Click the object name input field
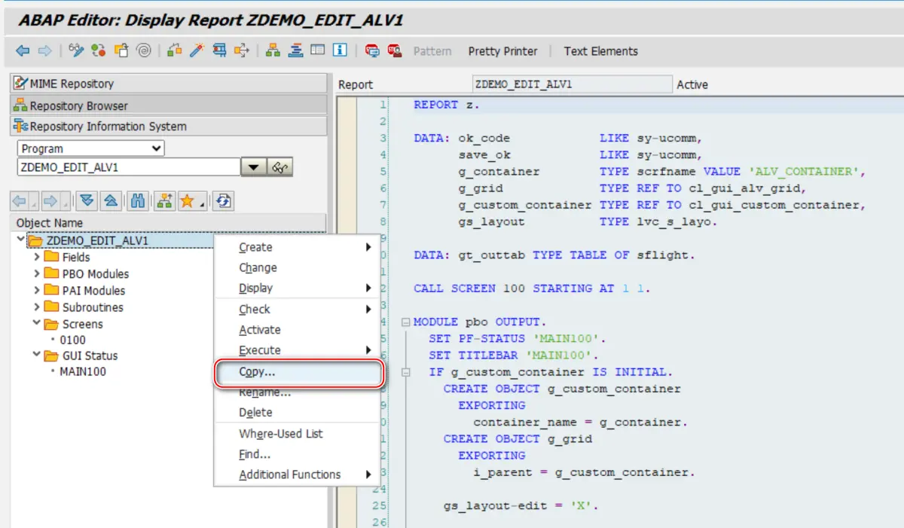 pyautogui.click(x=128, y=167)
